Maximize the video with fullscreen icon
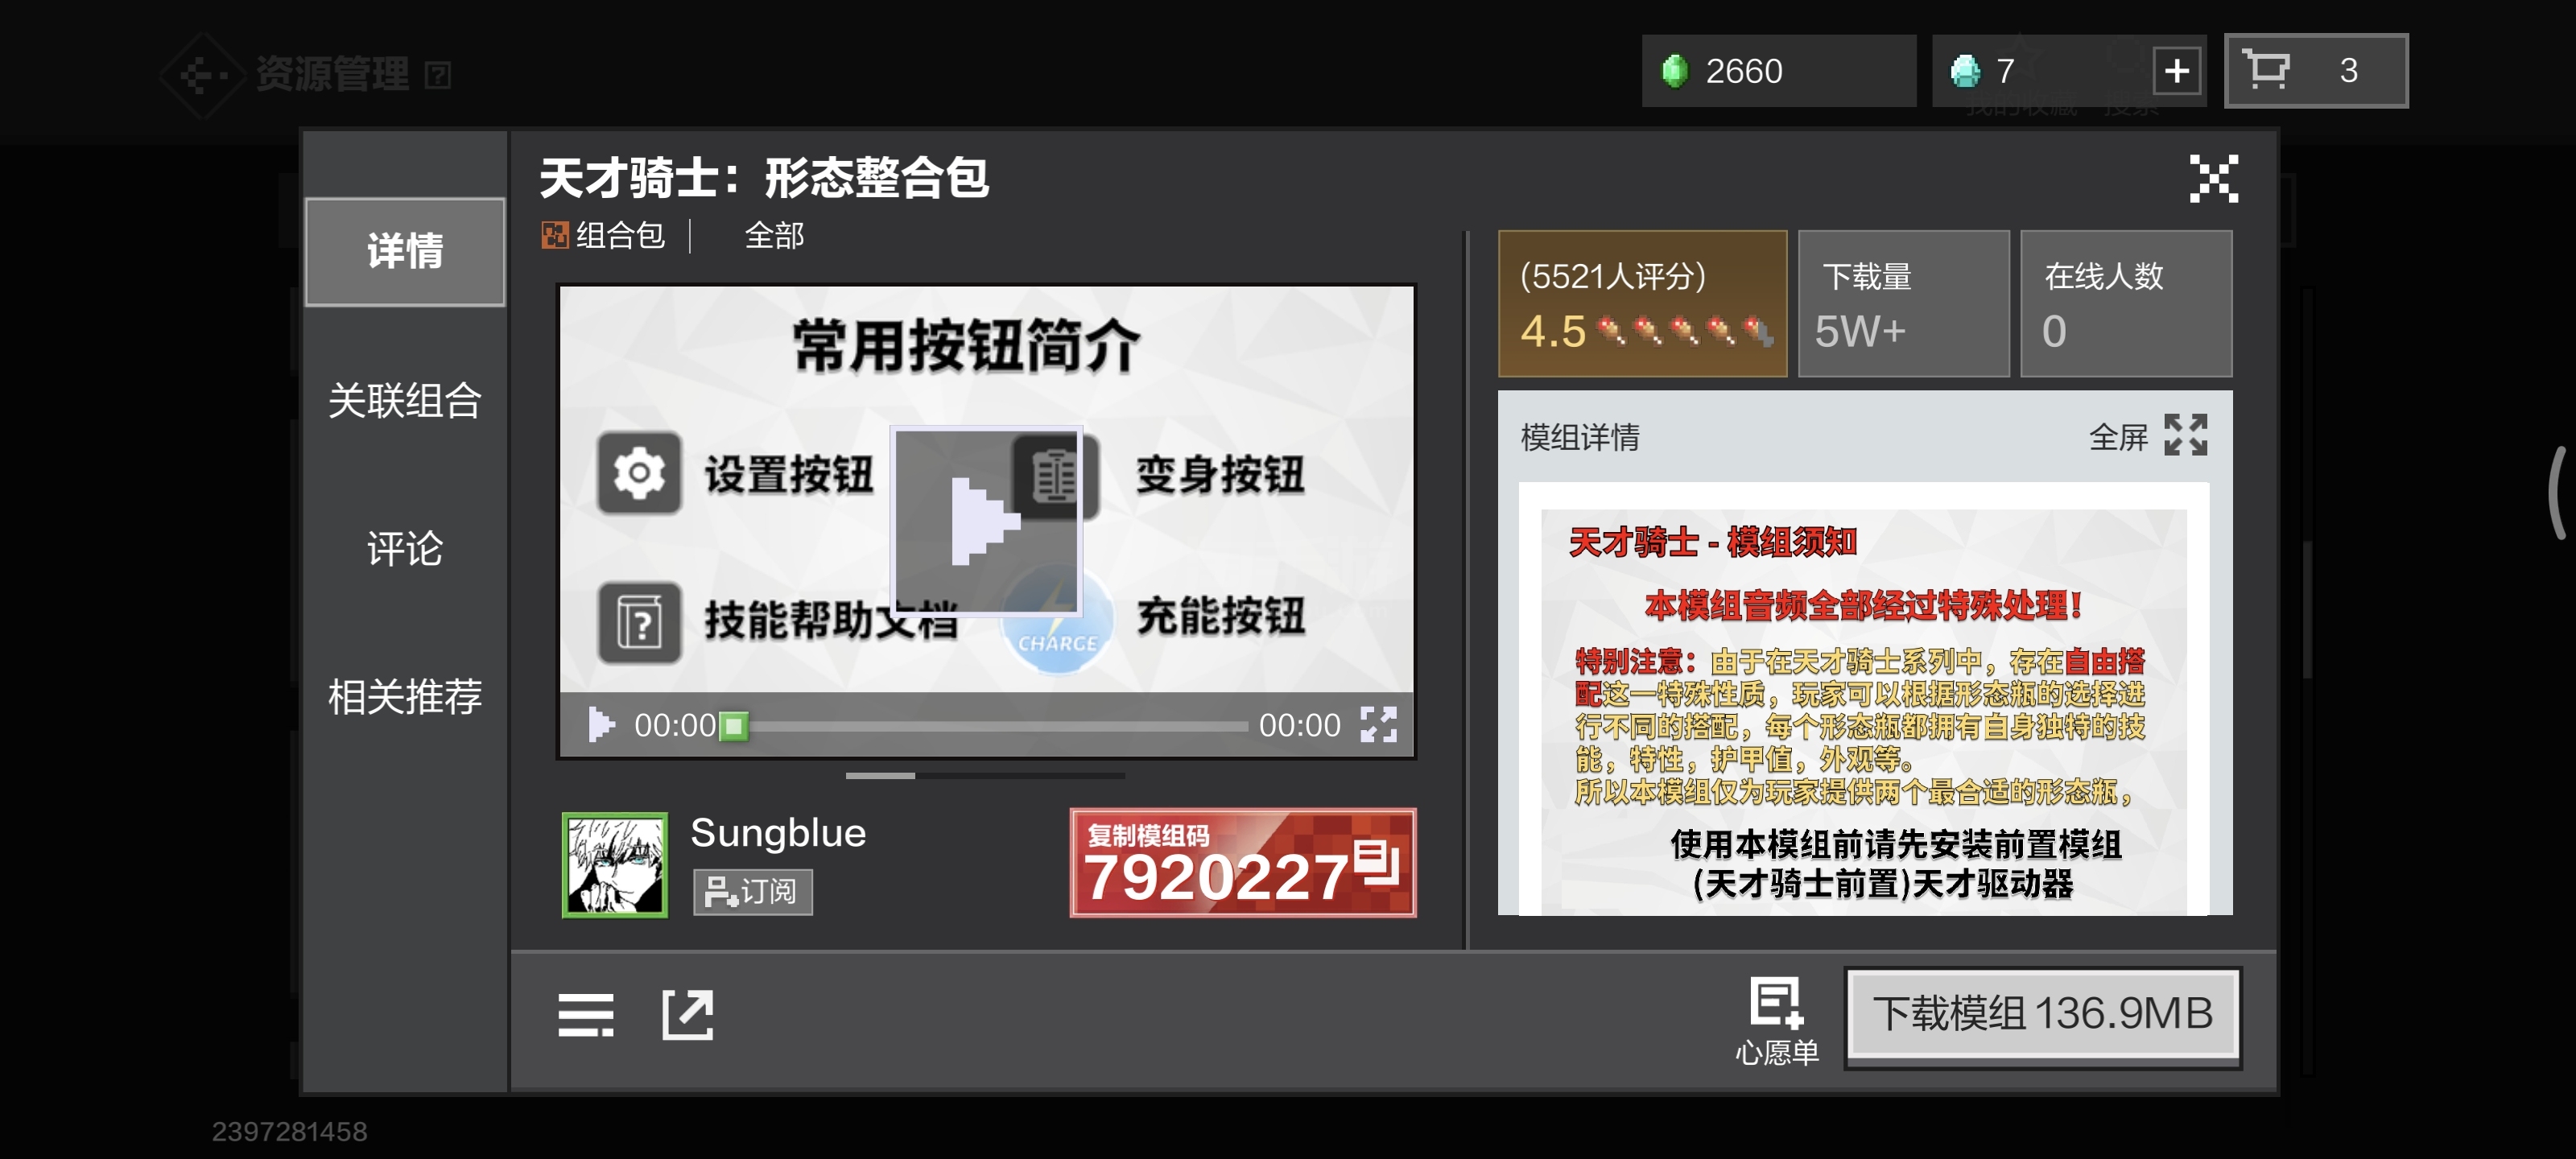 (x=1378, y=724)
